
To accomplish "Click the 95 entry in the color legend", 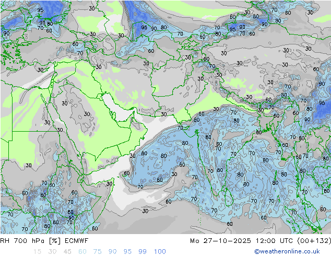I will click(127, 252).
